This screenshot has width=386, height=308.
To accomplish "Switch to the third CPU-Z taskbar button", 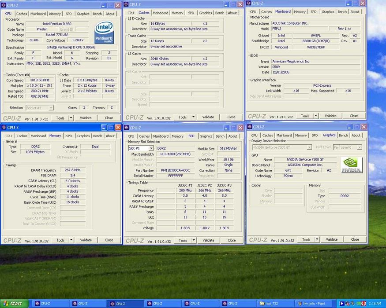I will [x=126, y=304].
